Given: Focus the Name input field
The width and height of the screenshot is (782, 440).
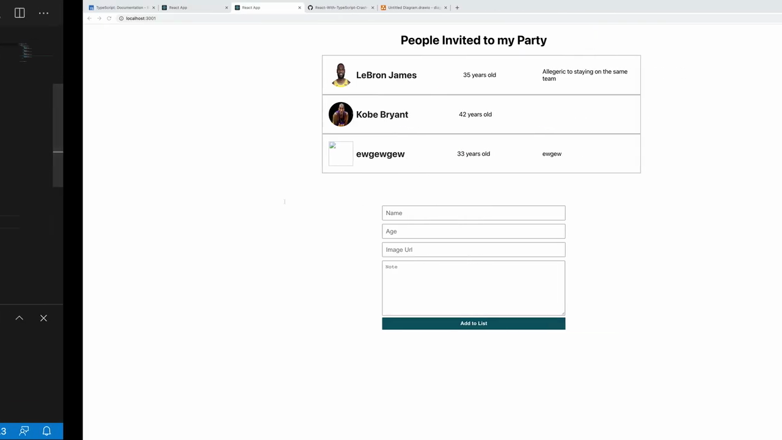Looking at the screenshot, I should click(473, 213).
